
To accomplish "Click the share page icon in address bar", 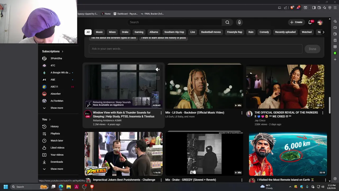I will click(286, 8).
